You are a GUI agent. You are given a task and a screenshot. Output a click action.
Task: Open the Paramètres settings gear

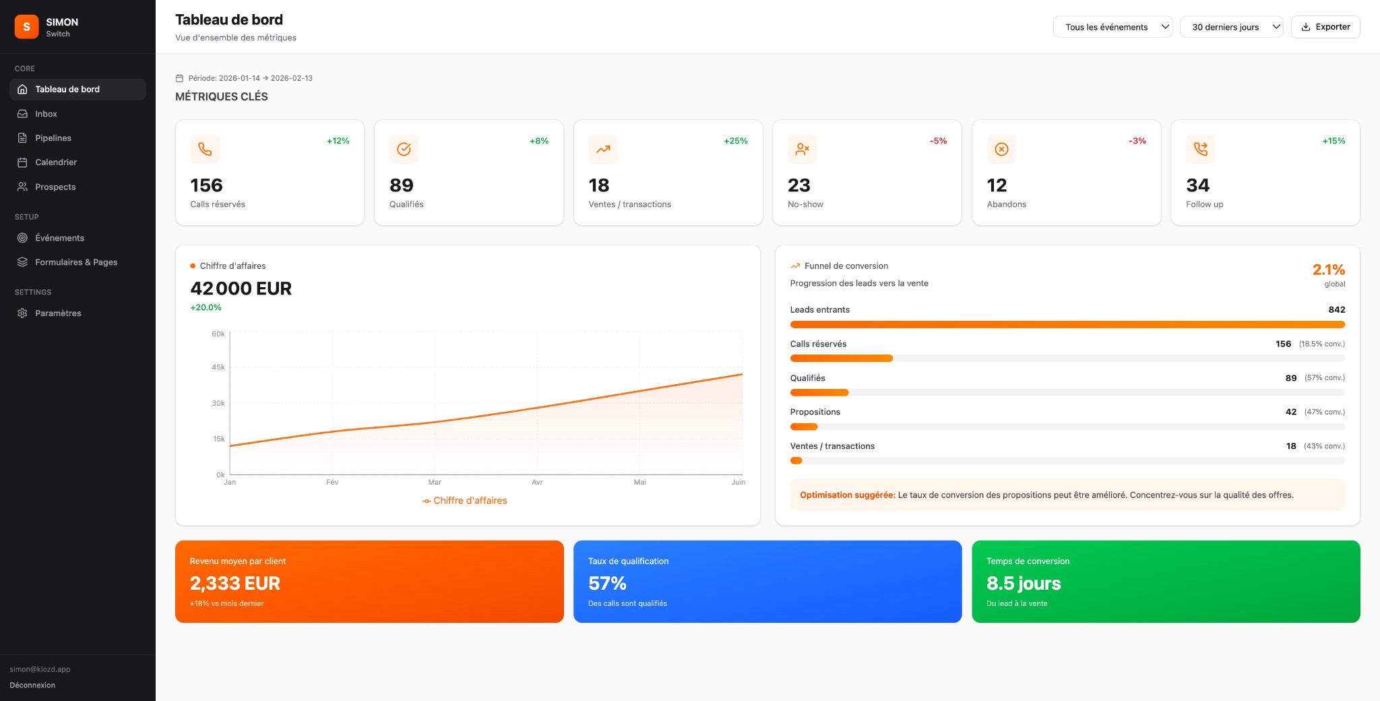pyautogui.click(x=22, y=313)
